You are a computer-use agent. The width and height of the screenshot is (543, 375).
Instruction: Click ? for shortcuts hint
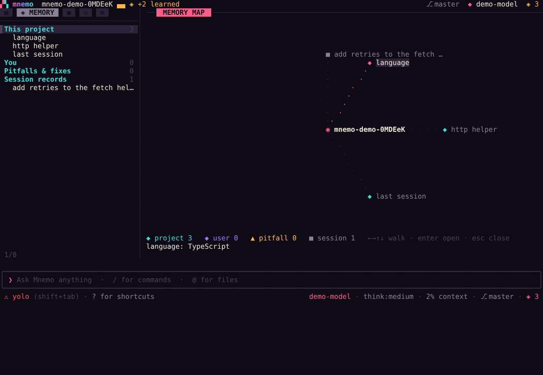[123, 297]
